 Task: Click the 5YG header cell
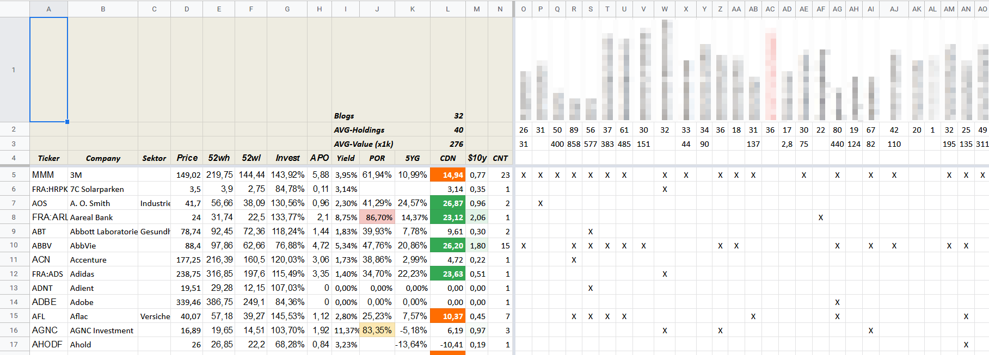point(413,158)
